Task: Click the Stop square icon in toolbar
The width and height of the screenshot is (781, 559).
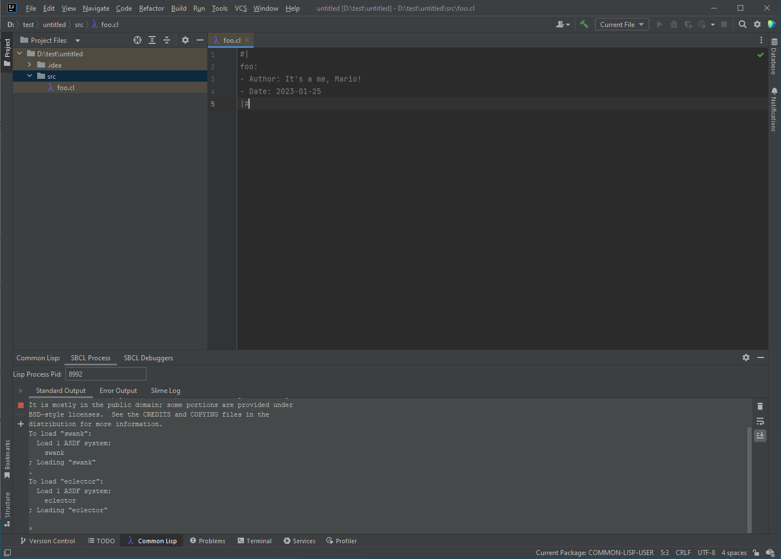Action: [724, 24]
